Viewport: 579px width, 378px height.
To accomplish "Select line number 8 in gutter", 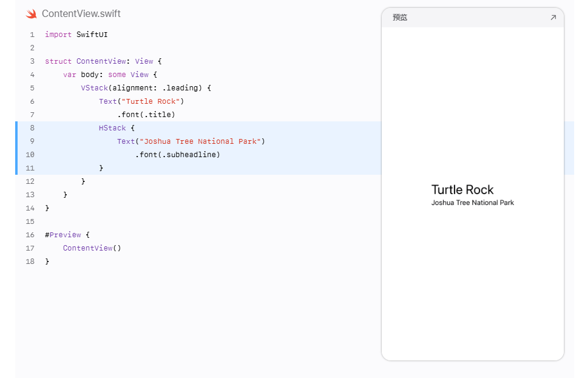I will pos(32,128).
